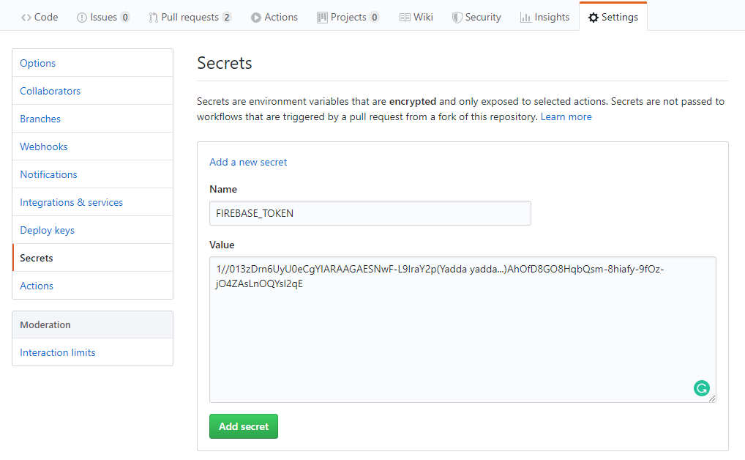Click the Projects board icon
The width and height of the screenshot is (745, 460).
click(x=321, y=17)
